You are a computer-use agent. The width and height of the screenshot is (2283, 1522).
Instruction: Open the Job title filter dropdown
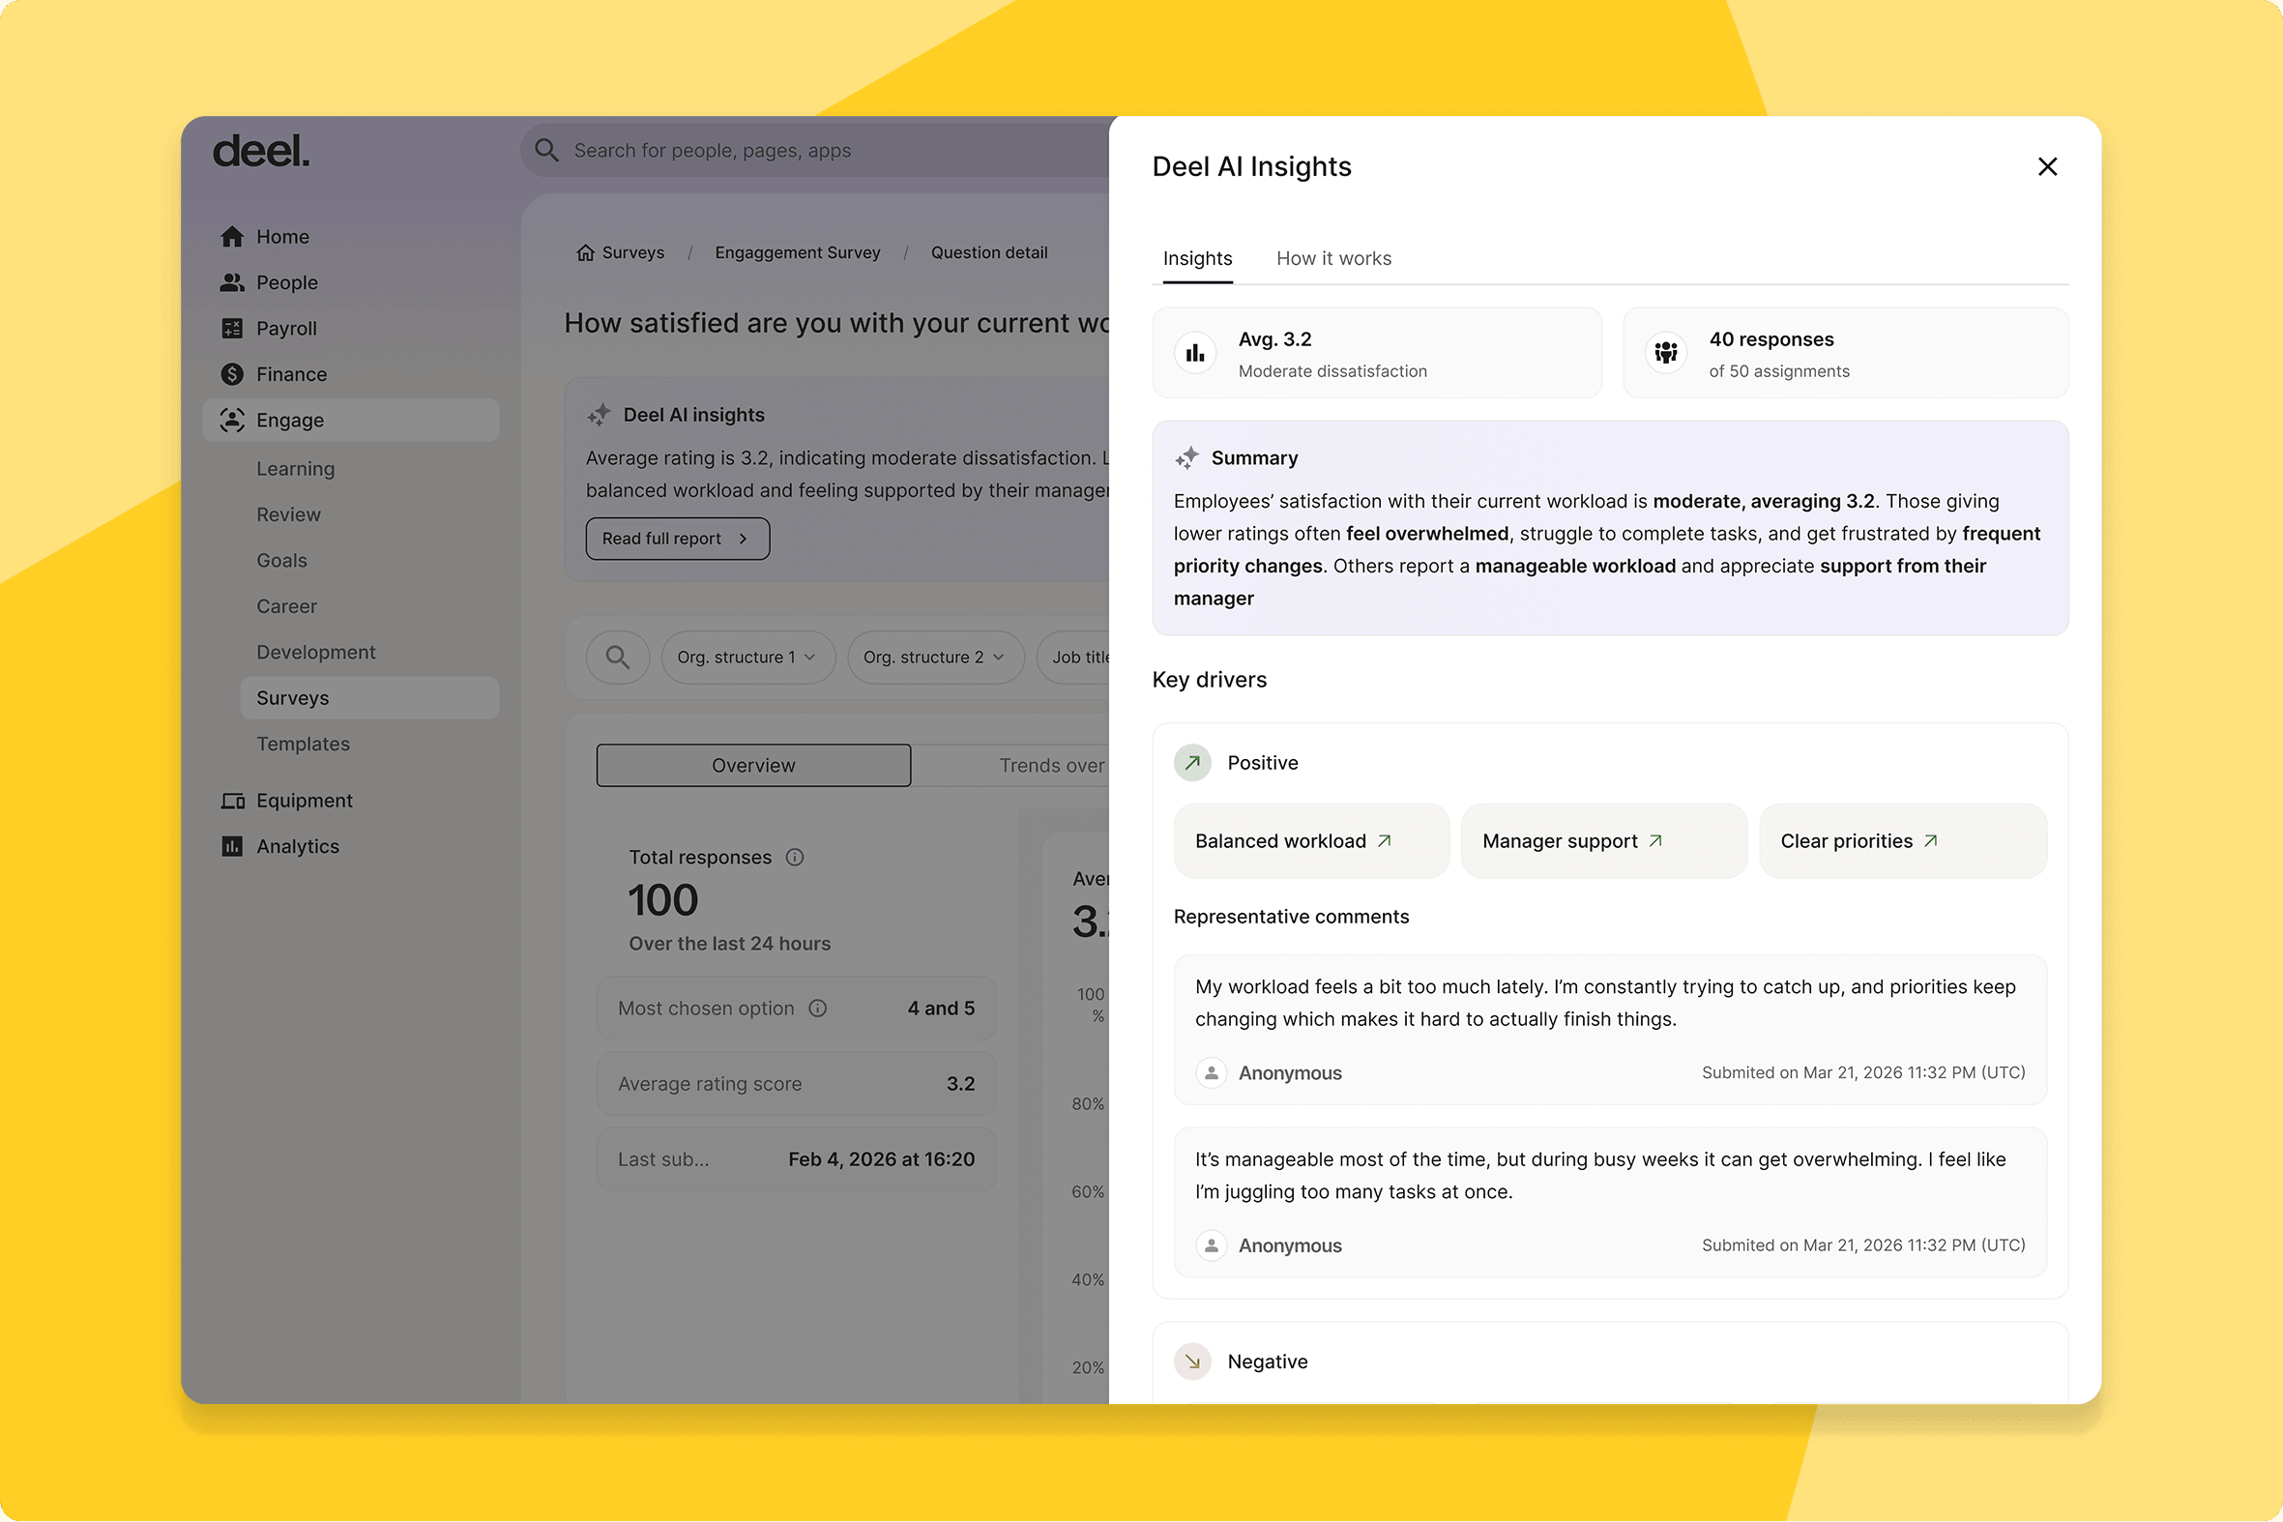click(1073, 658)
